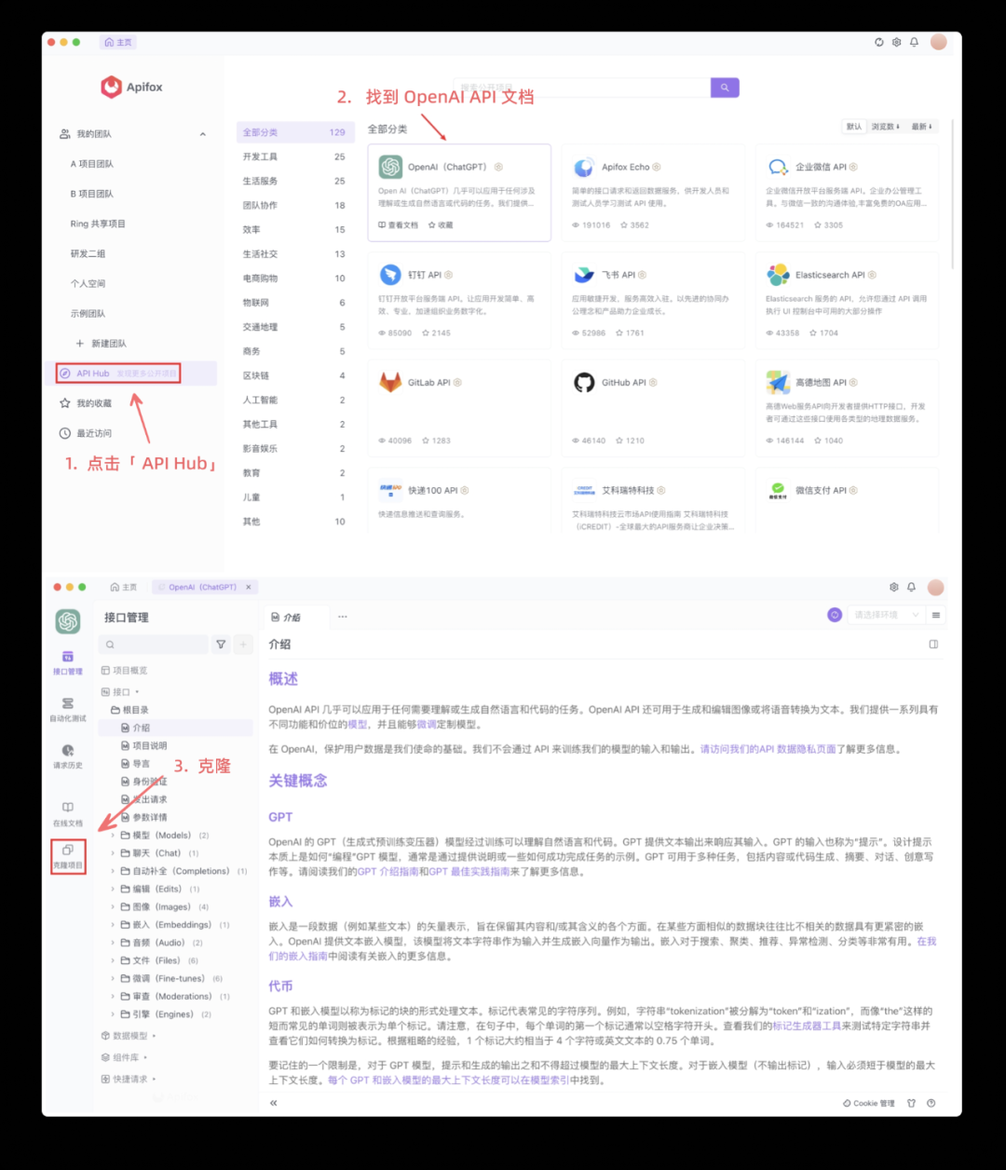Open the 飞书 API card icon
This screenshot has width=1006, height=1170.
584,275
